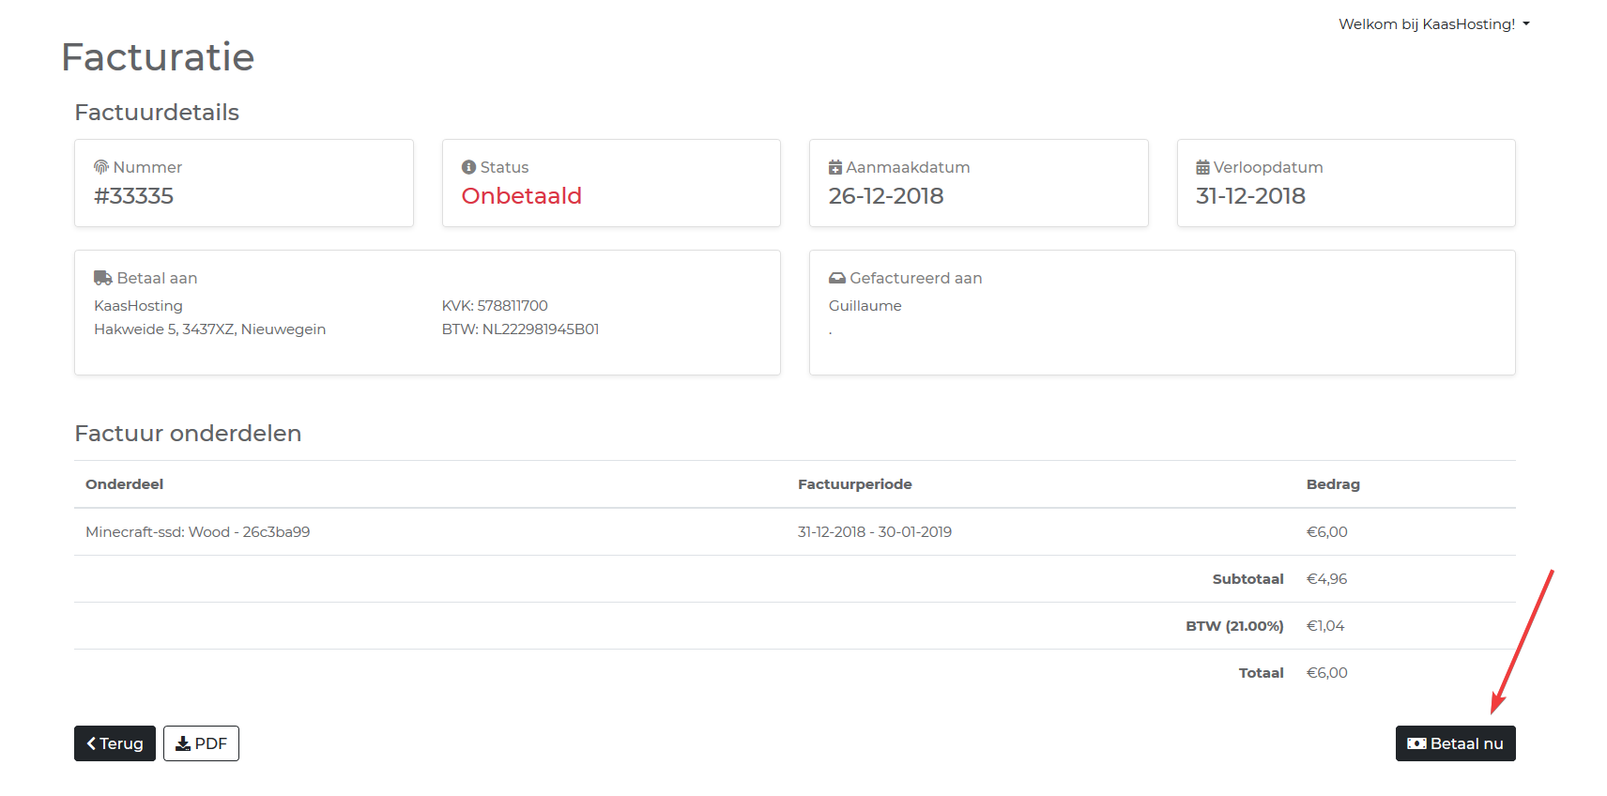
Task: Click the inbox icon beside Gefactureerd aan
Action: coord(836,278)
